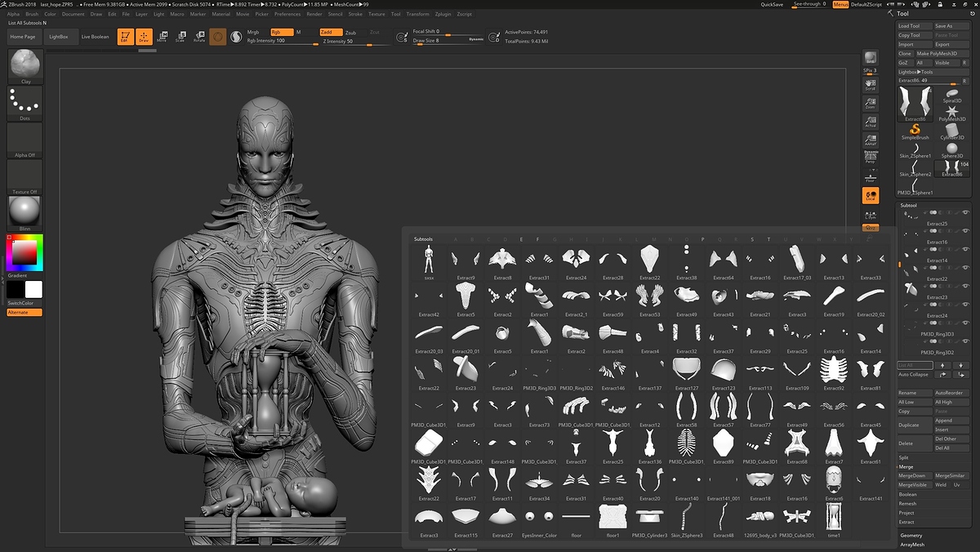Click the main color picker square

tap(24, 253)
